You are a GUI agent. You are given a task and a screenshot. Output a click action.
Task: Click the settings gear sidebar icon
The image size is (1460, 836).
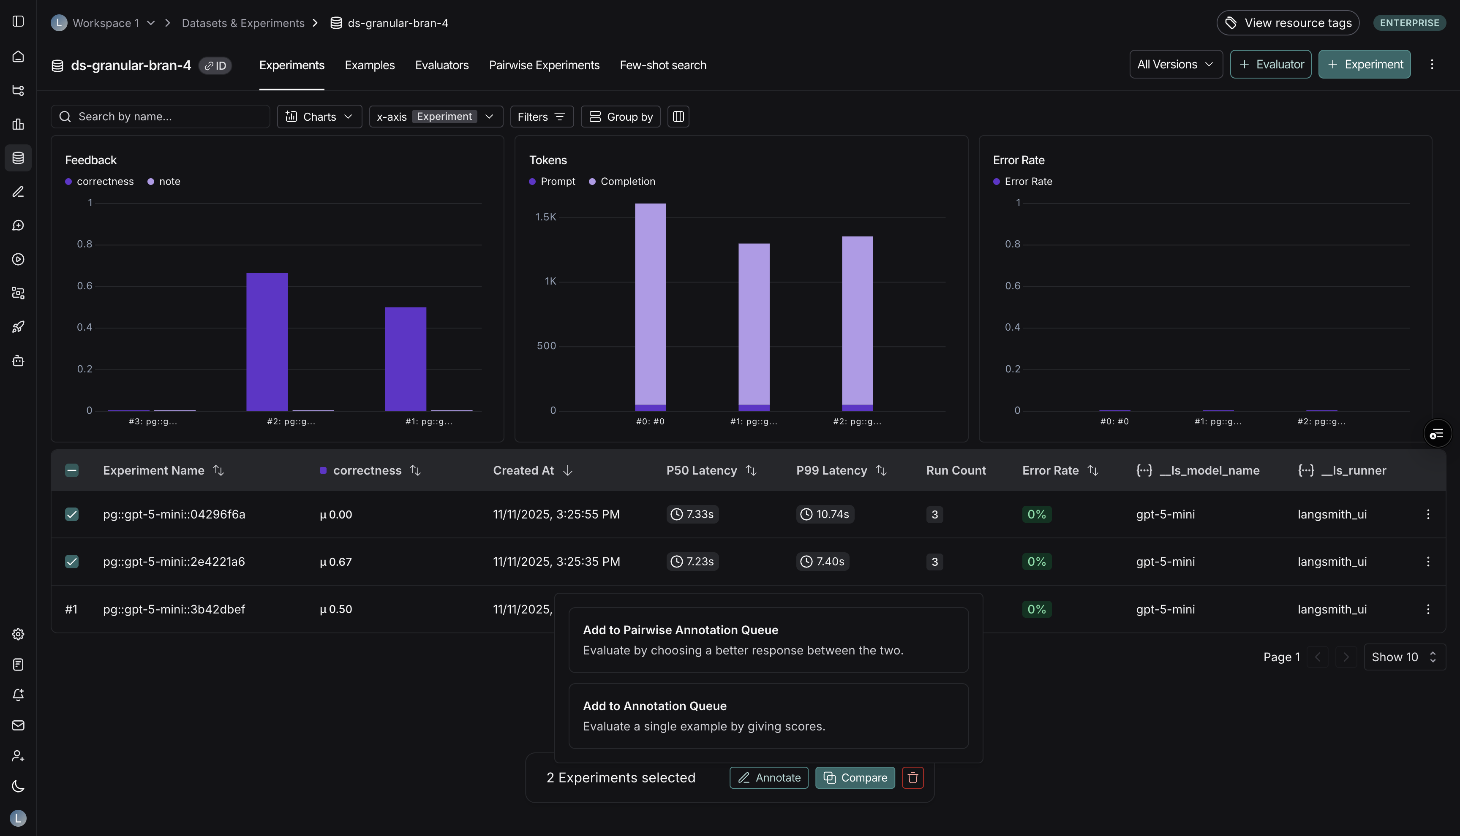point(19,634)
